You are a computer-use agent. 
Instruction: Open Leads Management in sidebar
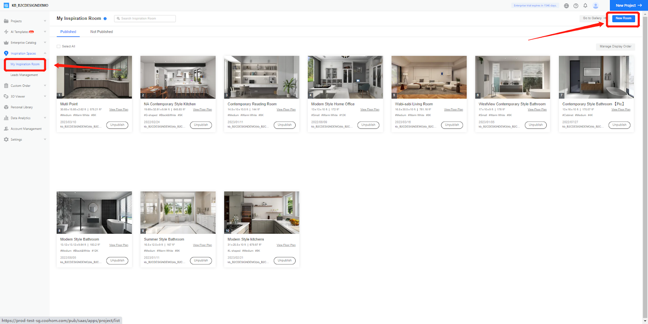tap(24, 75)
